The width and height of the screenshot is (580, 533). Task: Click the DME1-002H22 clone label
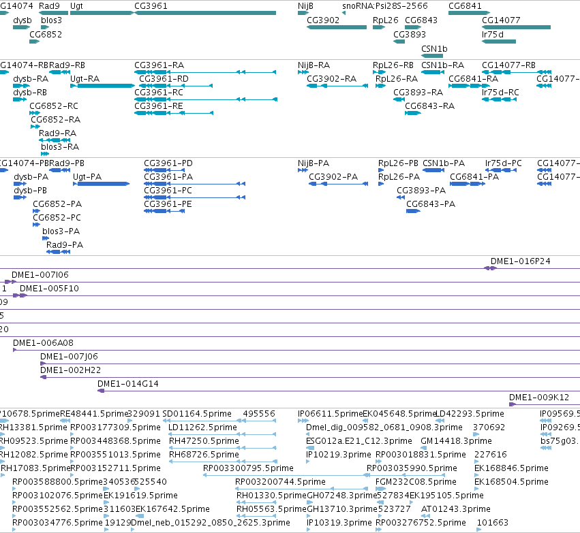tap(70, 370)
